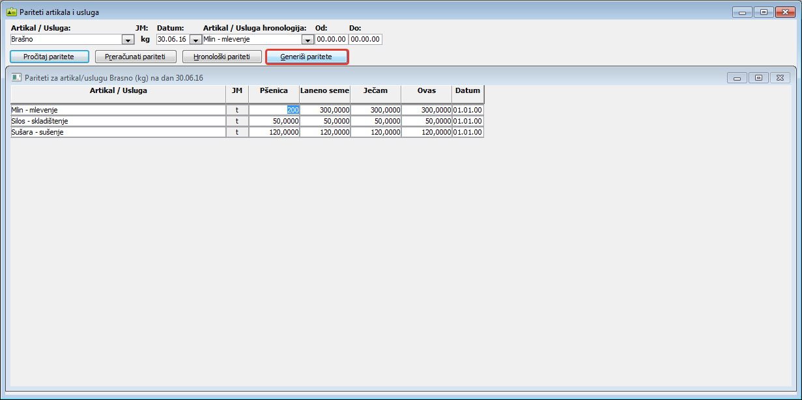
Task: Select the Sušara - sušenje row name
Action: pos(118,132)
